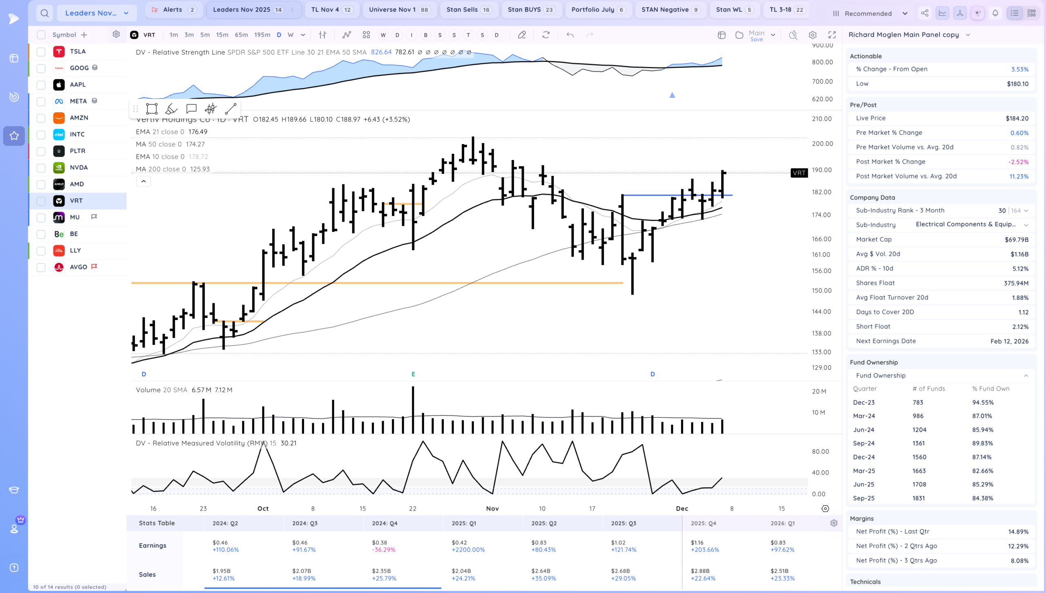The width and height of the screenshot is (1046, 593).
Task: Select the 65m timeframe button
Action: pyautogui.click(x=241, y=35)
